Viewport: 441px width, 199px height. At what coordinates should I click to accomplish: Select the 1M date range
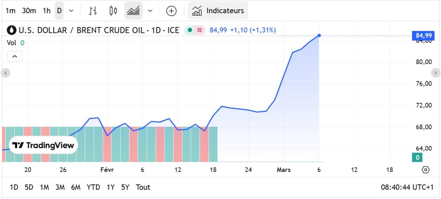[x=44, y=187]
